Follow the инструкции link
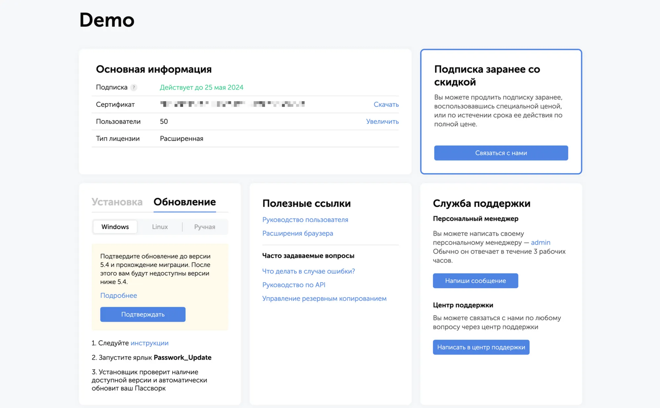This screenshot has height=408, width=660. [149, 343]
